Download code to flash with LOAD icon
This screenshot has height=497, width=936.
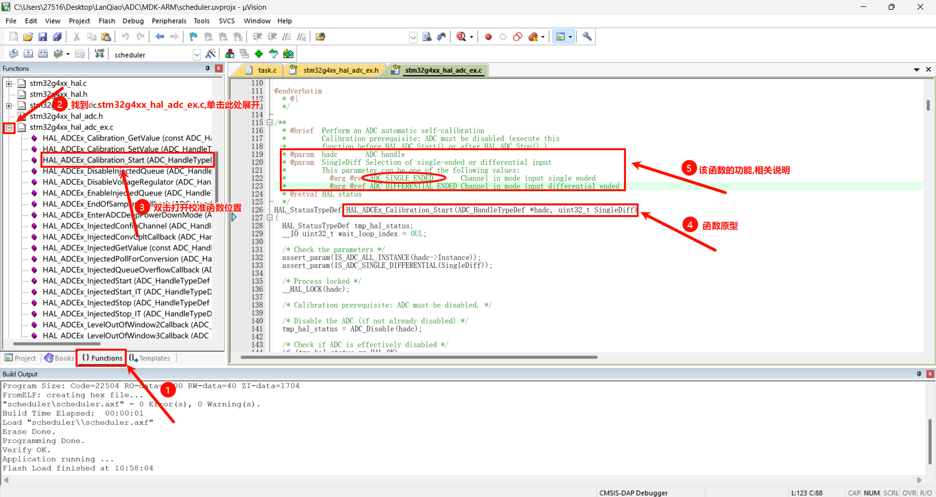point(99,54)
